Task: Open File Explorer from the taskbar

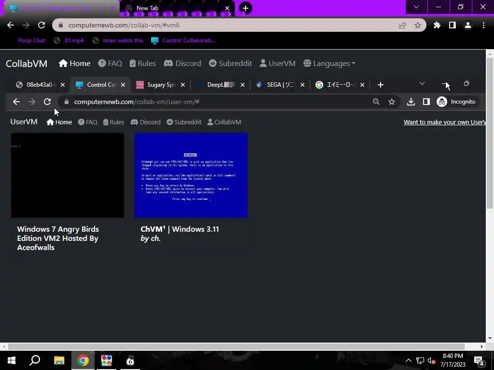Action: coord(59,360)
